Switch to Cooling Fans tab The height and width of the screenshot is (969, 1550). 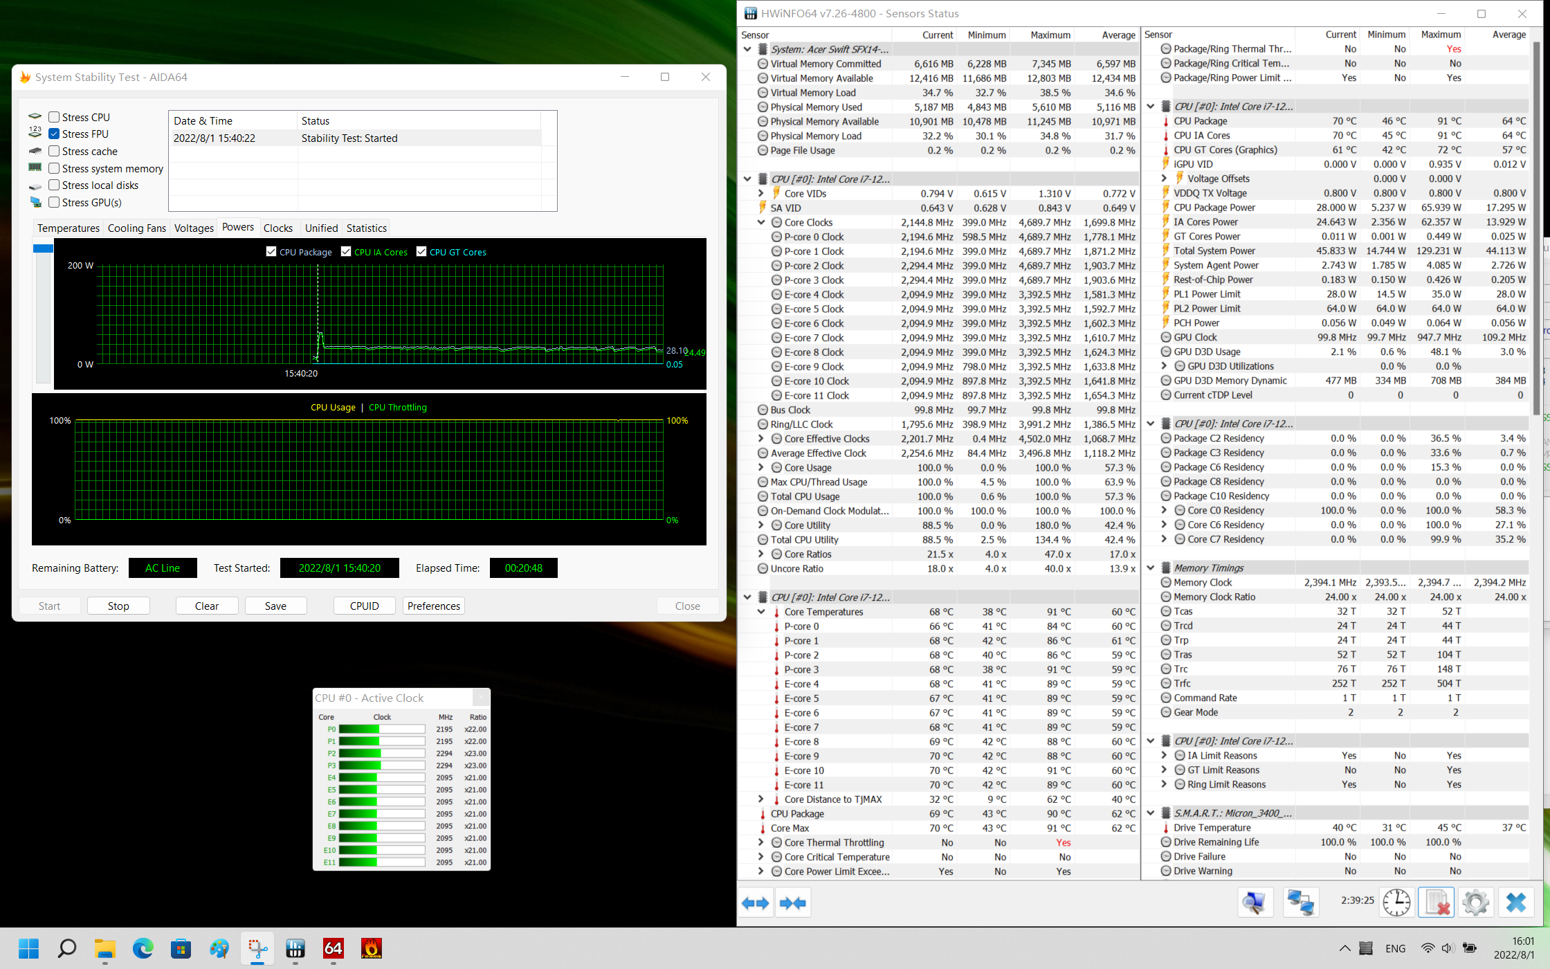pyautogui.click(x=137, y=228)
